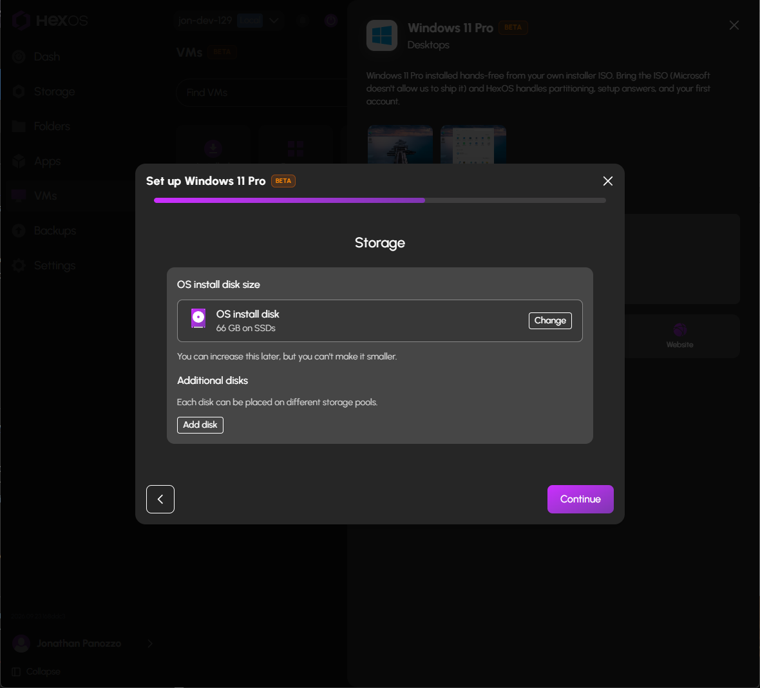Click the BETA badge in the dialog title

[283, 181]
